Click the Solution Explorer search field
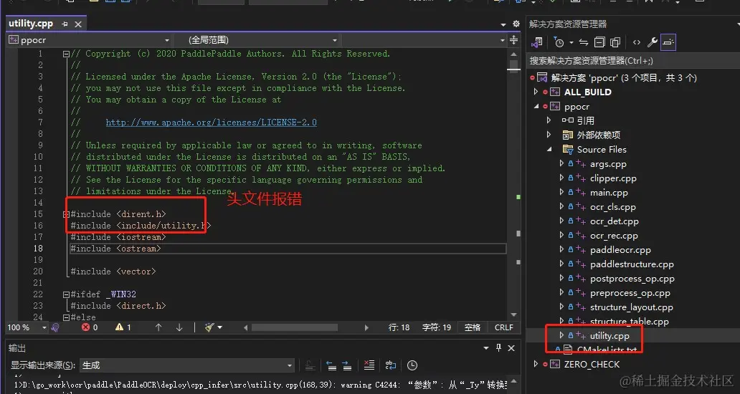The width and height of the screenshot is (740, 394). [632, 60]
